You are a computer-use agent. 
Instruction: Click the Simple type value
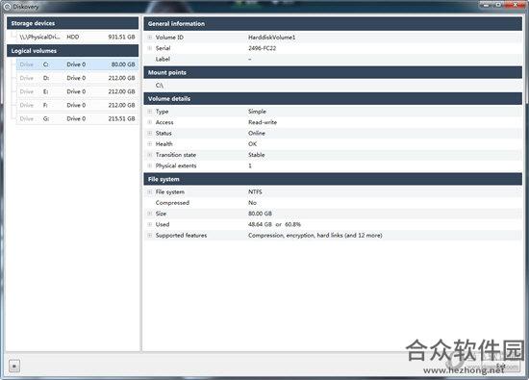[x=257, y=111]
